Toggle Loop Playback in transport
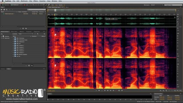 [x=119, y=90]
